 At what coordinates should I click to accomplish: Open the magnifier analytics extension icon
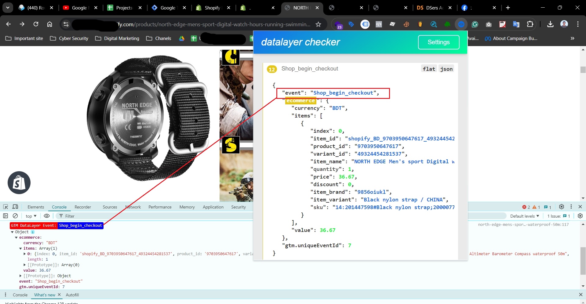pyautogui.click(x=434, y=24)
